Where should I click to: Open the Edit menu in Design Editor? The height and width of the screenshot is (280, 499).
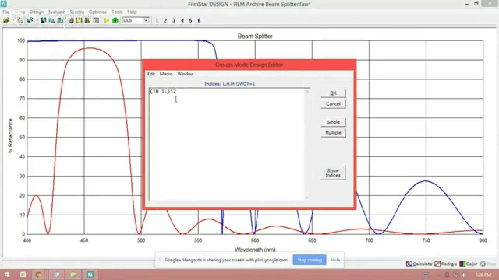point(151,74)
